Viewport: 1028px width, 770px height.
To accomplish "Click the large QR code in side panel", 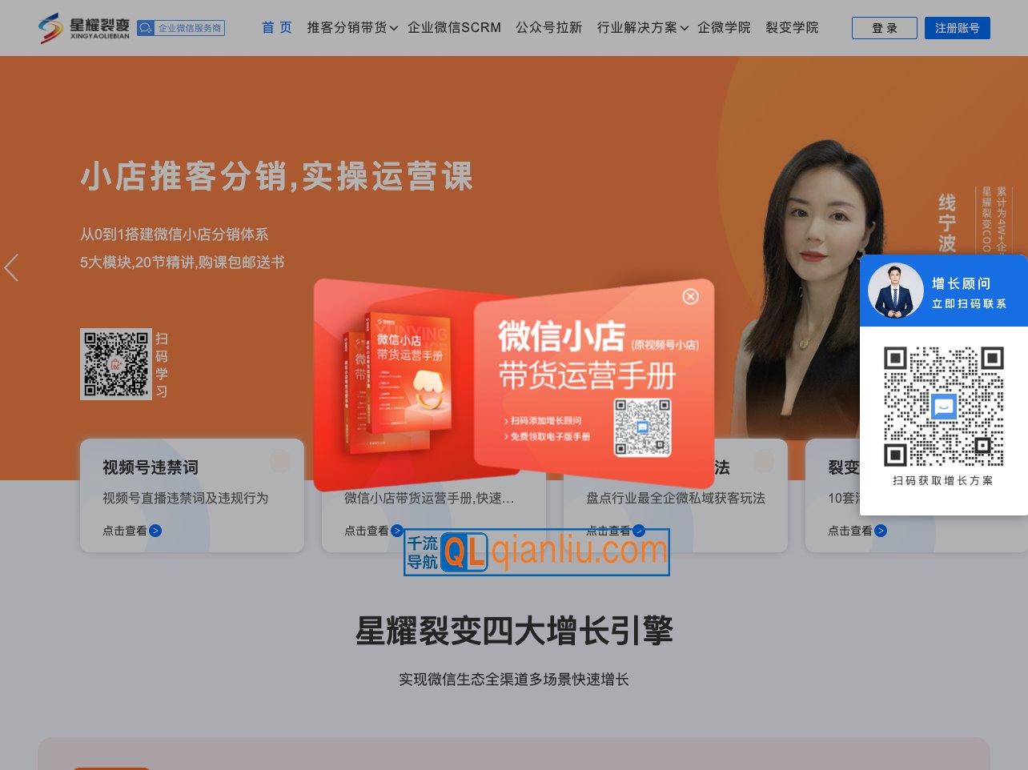I will coord(943,407).
